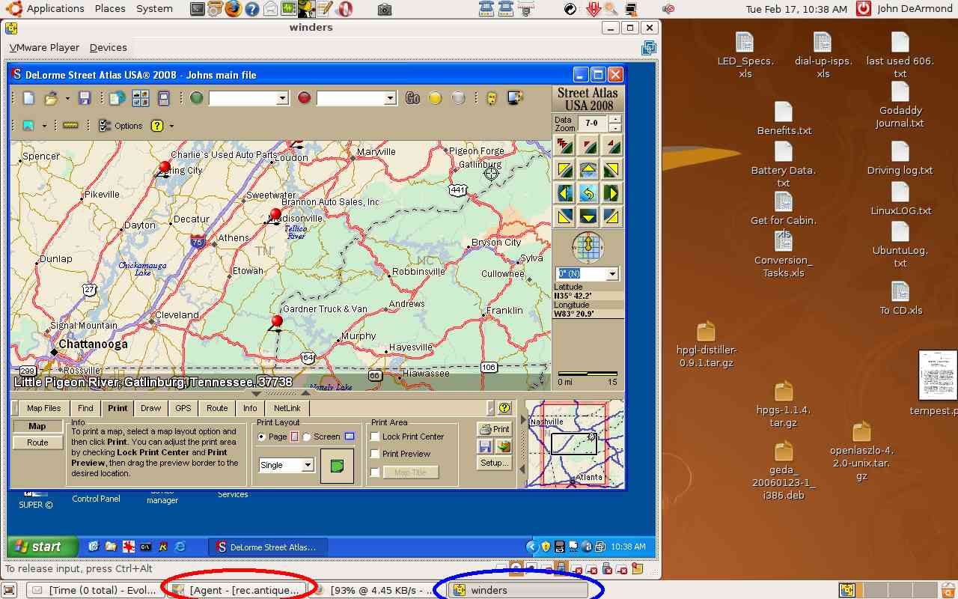This screenshot has height=599, width=958.
Task: Open the Devices menu in VMware
Action: [x=109, y=47]
